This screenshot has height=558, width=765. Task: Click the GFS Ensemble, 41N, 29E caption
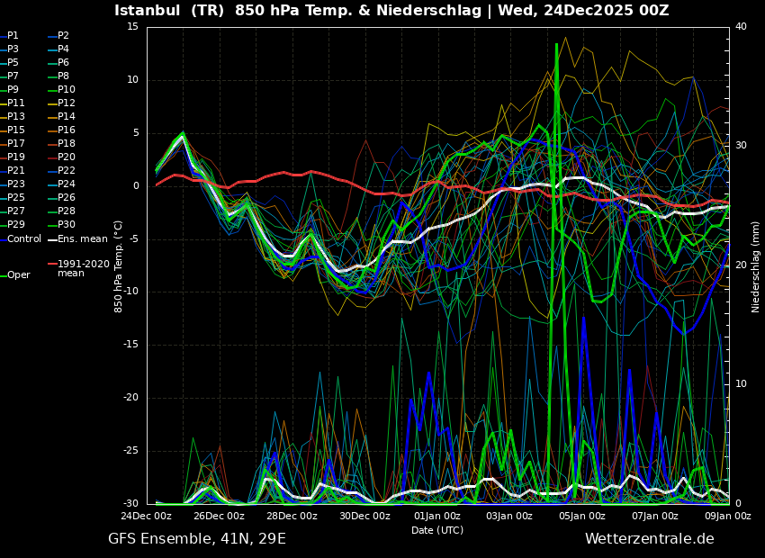pyautogui.click(x=196, y=539)
